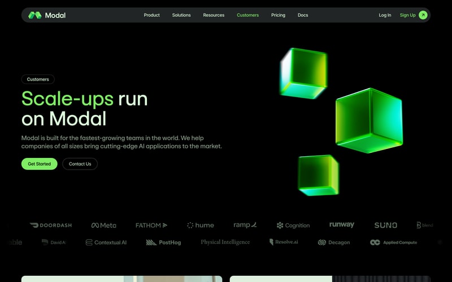The width and height of the screenshot is (452, 282).
Task: Click the Meta logo
Action: (104, 225)
